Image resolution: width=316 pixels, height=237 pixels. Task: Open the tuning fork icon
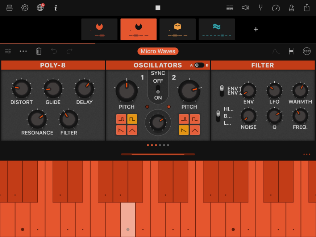(261, 8)
